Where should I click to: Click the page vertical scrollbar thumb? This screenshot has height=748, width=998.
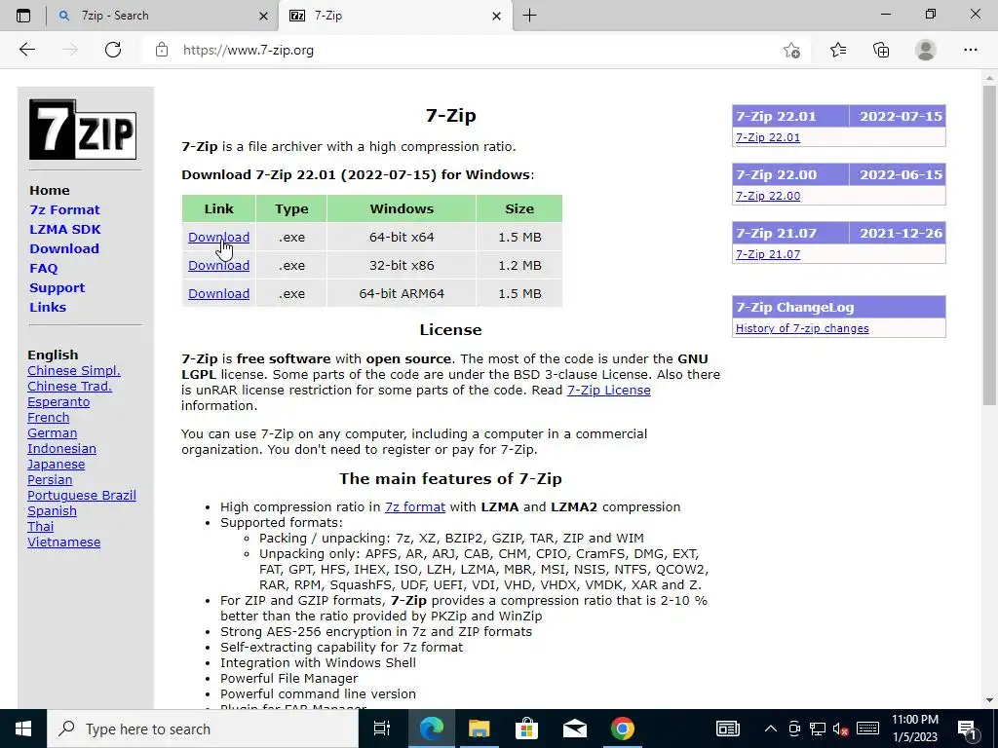pos(989,244)
